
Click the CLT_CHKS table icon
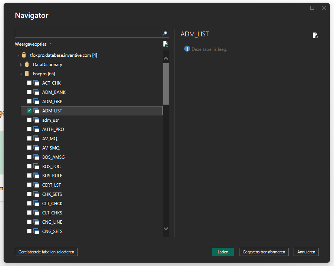coord(36,213)
